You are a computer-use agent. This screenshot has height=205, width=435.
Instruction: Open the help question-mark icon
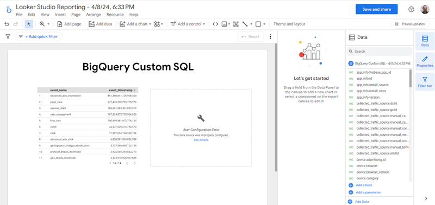tap(411, 9)
